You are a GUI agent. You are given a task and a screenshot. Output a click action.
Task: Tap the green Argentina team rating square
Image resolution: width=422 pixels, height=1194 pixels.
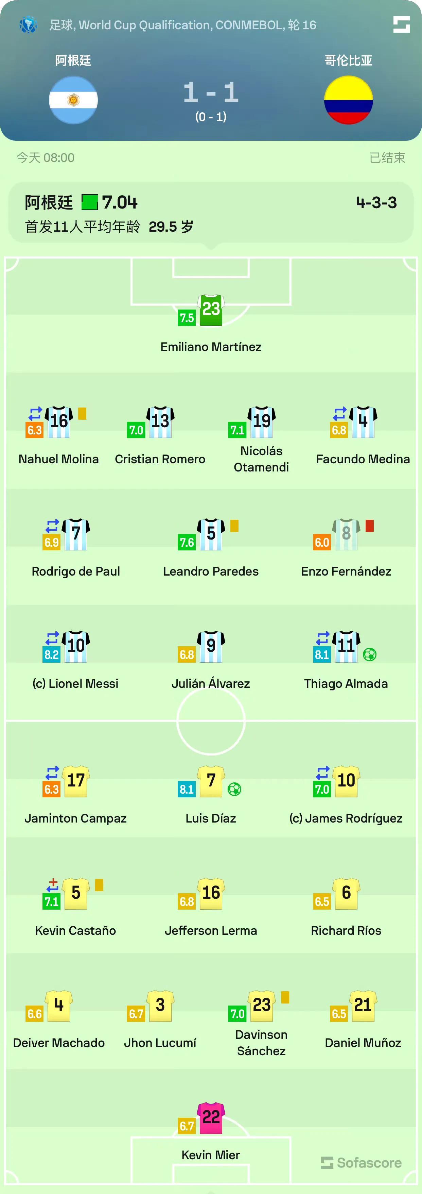point(89,202)
